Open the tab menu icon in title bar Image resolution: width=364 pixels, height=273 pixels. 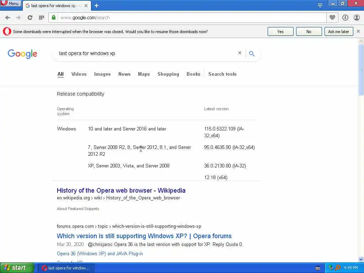tap(320, 5)
